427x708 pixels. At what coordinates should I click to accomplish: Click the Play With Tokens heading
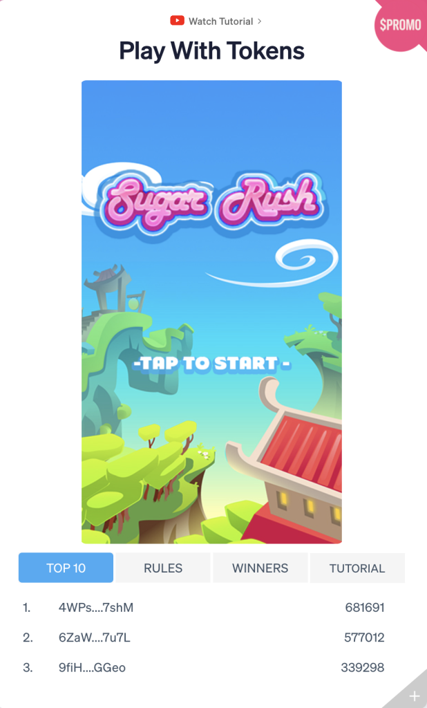coord(211,50)
